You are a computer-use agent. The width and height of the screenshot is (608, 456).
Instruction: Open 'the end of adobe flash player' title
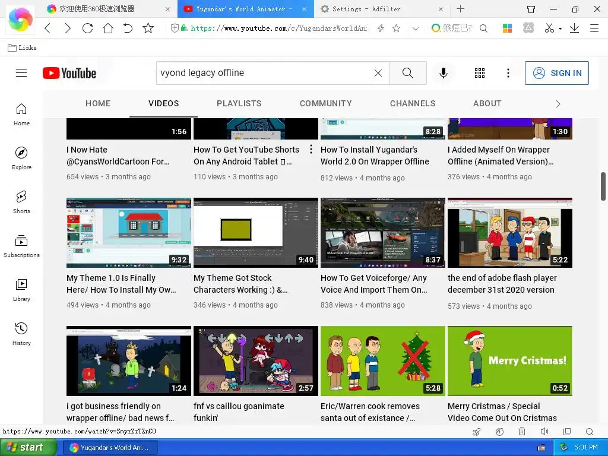click(502, 284)
